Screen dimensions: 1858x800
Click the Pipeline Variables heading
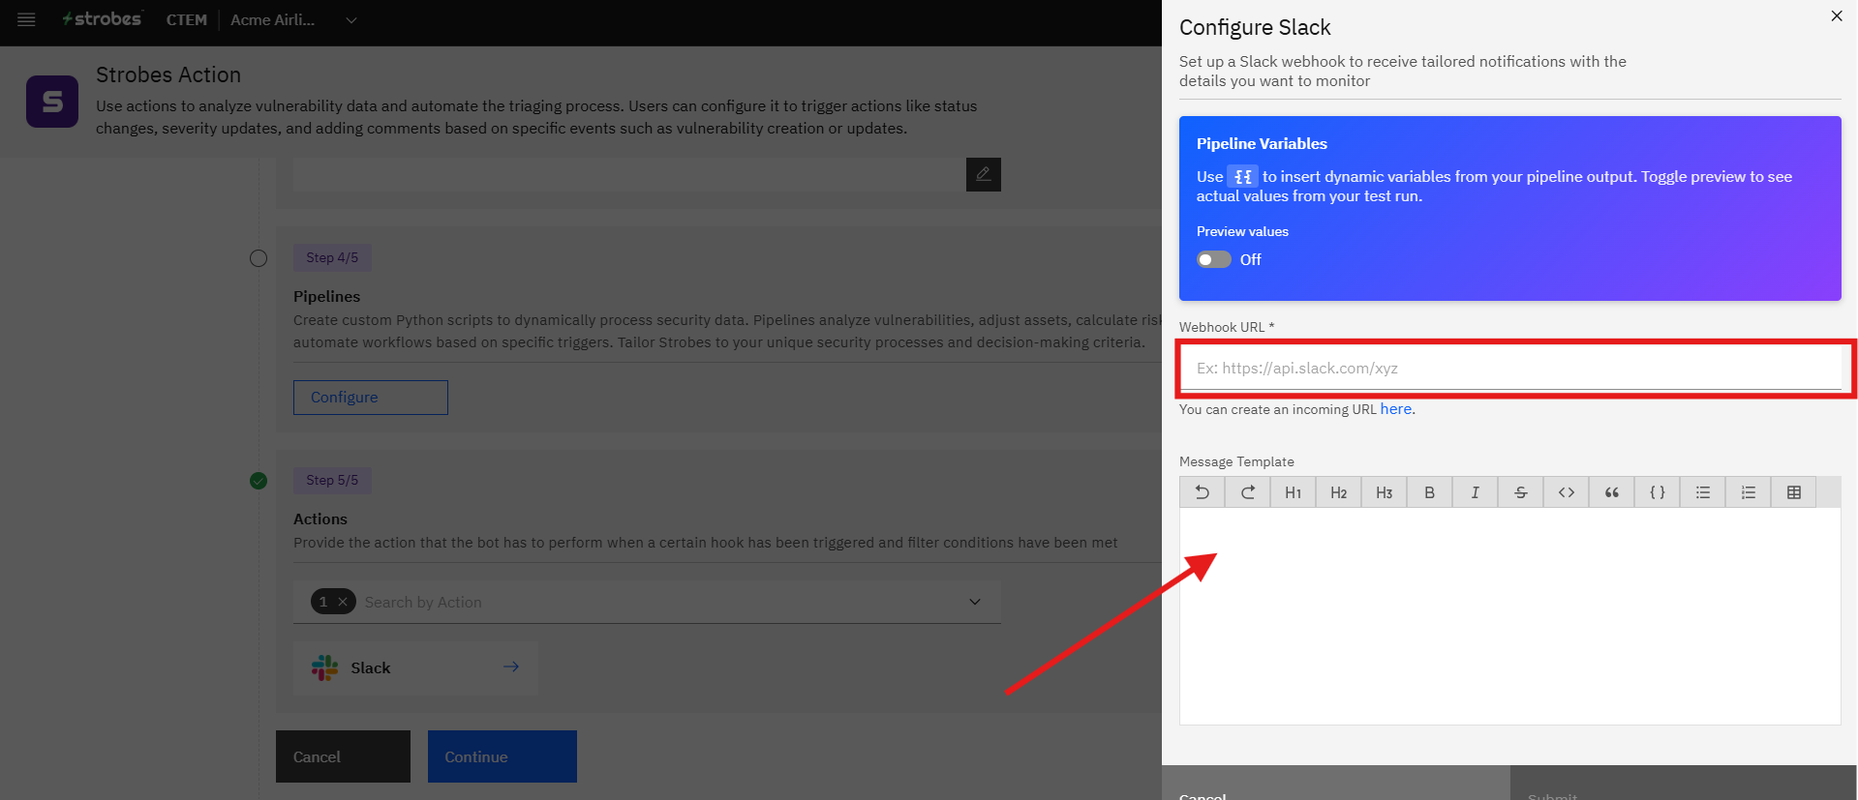click(x=1262, y=143)
